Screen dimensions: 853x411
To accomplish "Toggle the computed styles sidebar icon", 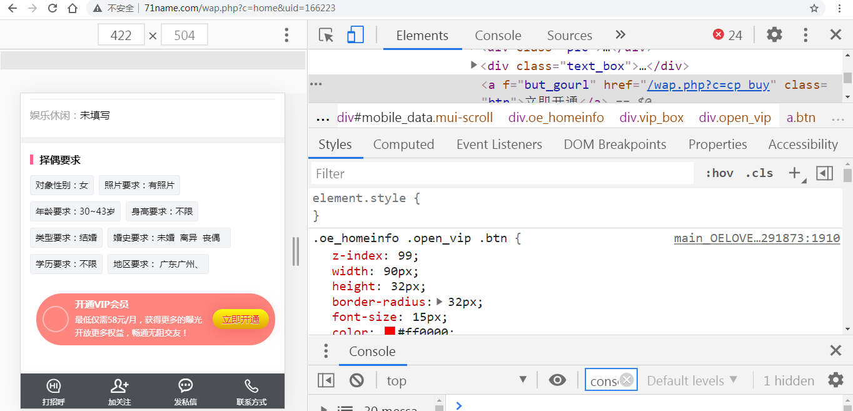I will tap(825, 173).
